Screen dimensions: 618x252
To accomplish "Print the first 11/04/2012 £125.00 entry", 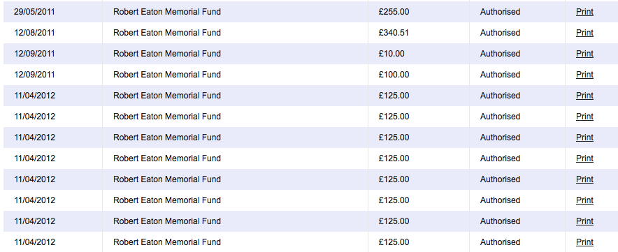I will tap(584, 96).
